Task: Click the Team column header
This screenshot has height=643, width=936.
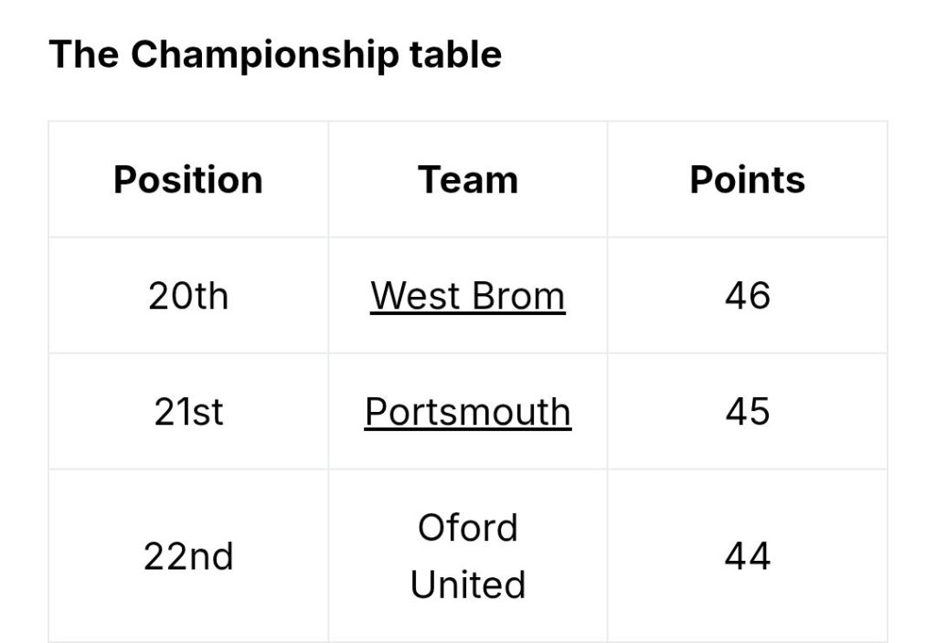Action: click(x=467, y=180)
